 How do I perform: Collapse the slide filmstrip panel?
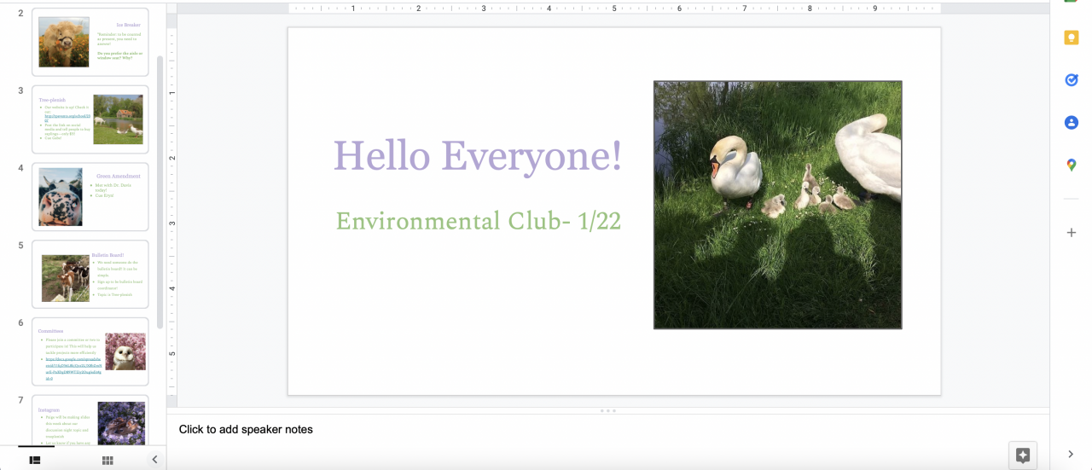pos(154,460)
